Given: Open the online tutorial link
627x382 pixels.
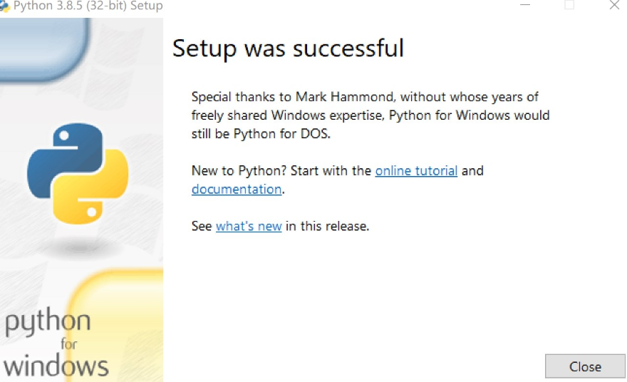Looking at the screenshot, I should point(416,171).
